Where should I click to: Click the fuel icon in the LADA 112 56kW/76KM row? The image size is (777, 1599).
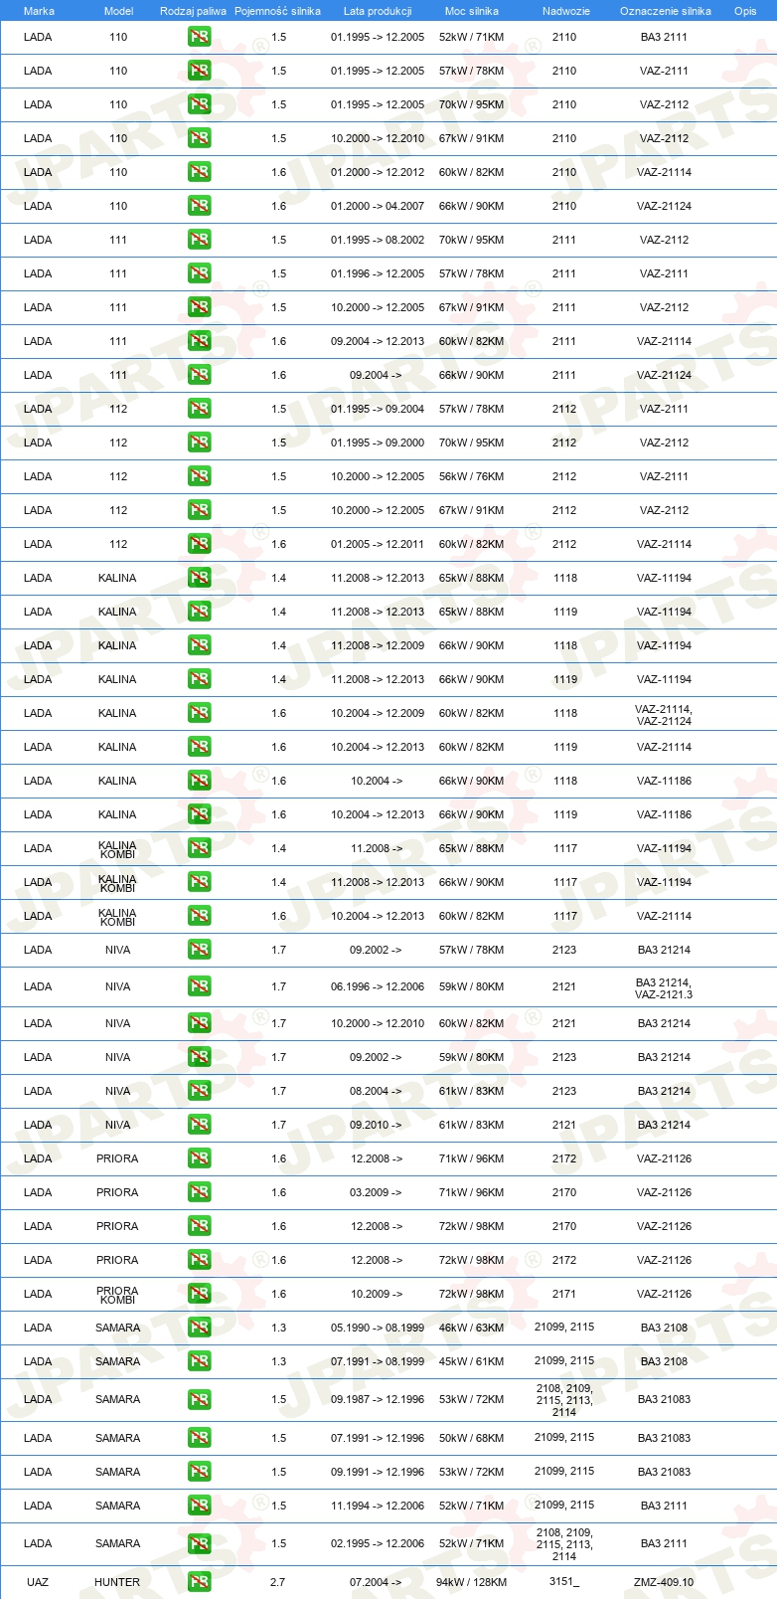click(x=199, y=476)
